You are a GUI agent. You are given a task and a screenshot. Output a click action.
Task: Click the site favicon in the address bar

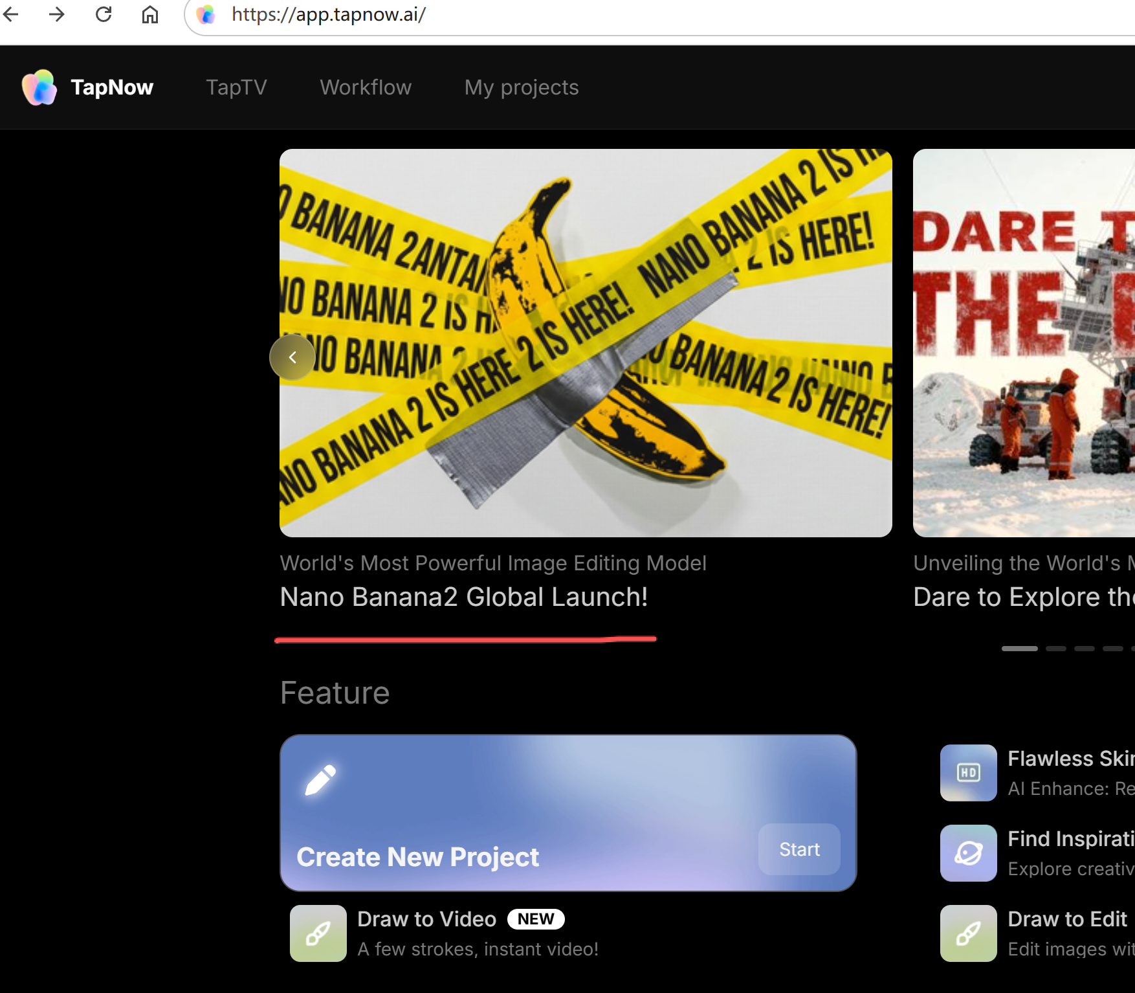(206, 14)
